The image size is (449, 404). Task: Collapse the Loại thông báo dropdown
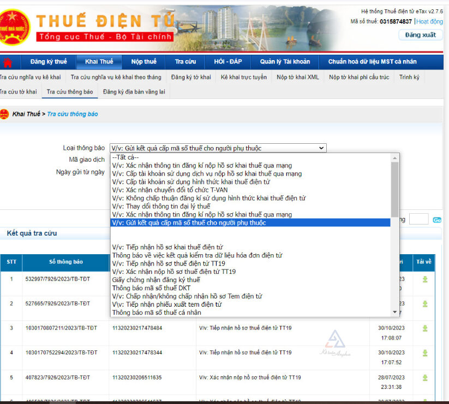321,148
